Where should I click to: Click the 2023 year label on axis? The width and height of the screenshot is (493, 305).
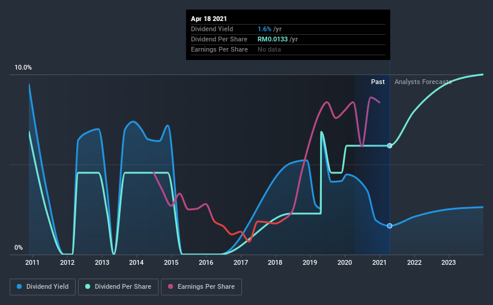(449, 262)
